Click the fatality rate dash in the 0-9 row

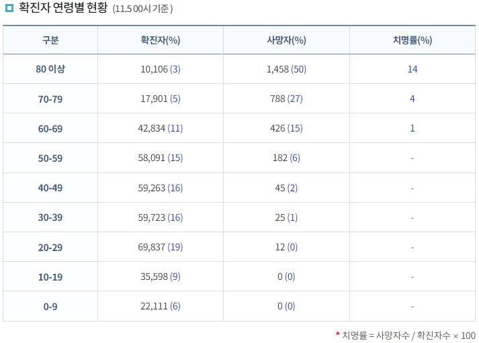412,307
